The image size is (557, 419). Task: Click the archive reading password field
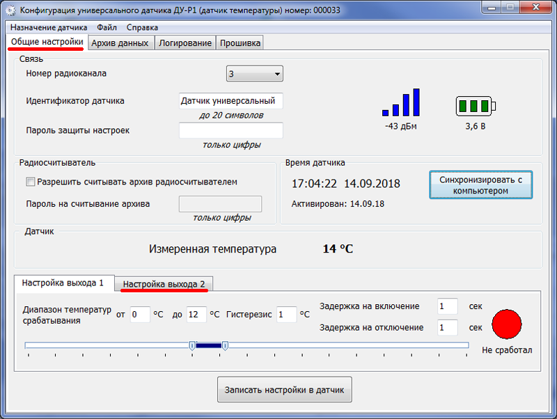[220, 204]
